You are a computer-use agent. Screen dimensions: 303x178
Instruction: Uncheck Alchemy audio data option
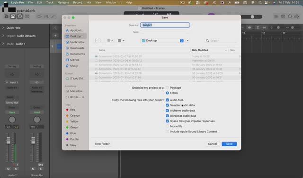(167, 111)
